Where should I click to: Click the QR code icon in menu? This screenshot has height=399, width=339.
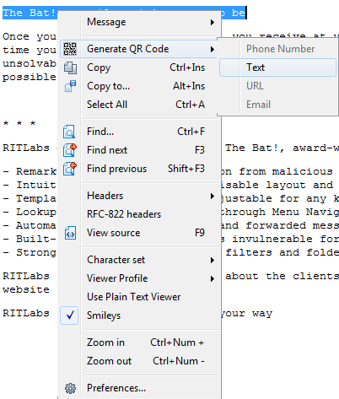point(70,49)
